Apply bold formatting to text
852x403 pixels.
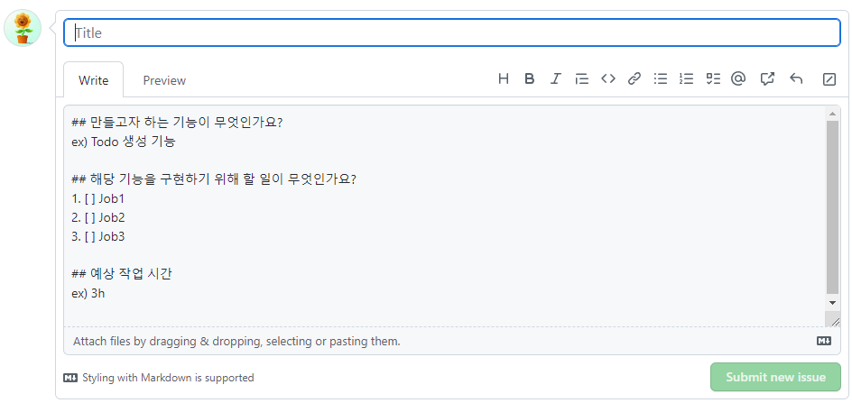pyautogui.click(x=529, y=79)
